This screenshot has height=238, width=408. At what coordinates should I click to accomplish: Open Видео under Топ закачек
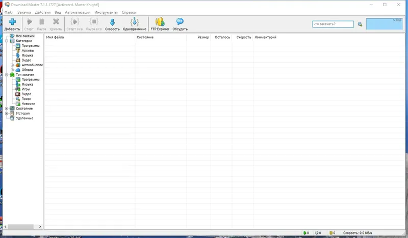click(x=27, y=94)
